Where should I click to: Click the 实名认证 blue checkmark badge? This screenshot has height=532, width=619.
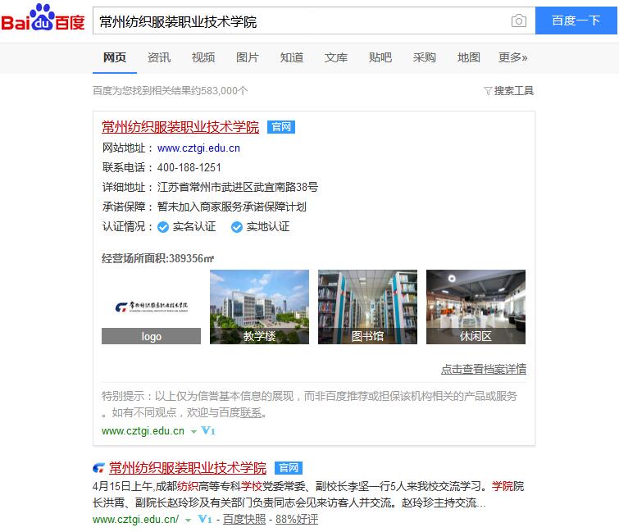(163, 227)
